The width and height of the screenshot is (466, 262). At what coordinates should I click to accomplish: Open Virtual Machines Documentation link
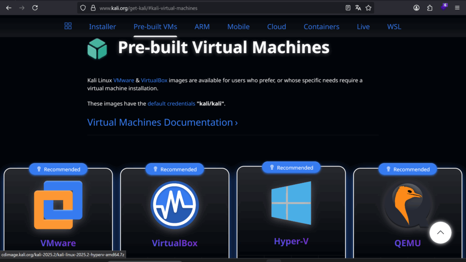pos(162,122)
